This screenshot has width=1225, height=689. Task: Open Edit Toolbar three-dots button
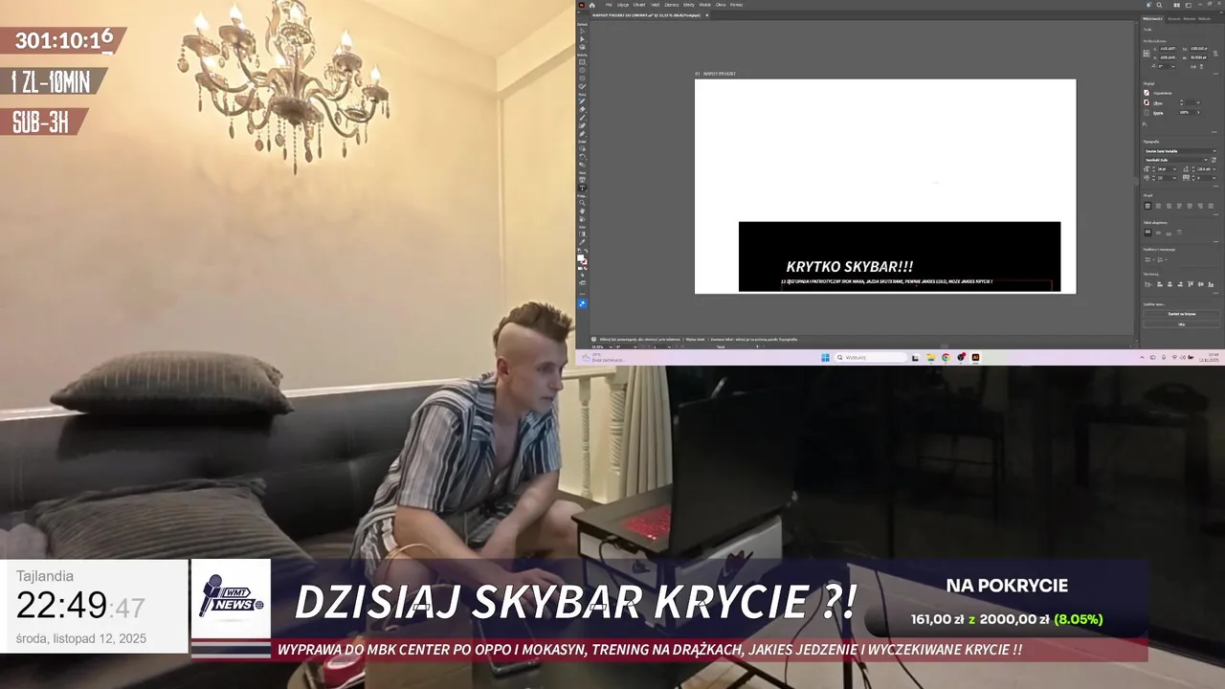[582, 294]
